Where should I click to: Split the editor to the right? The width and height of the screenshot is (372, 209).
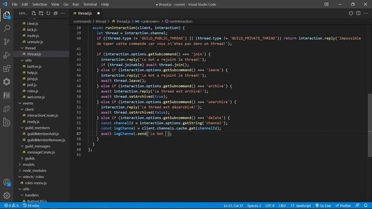[358, 13]
